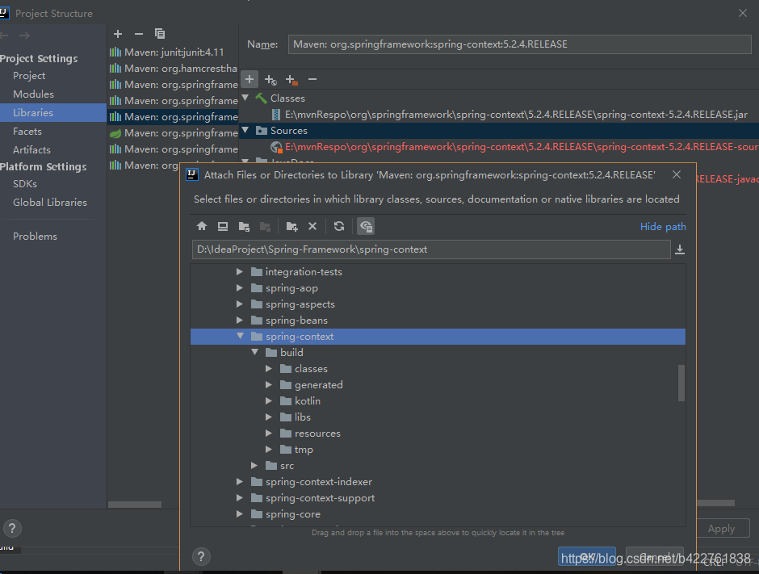Select the spring-context-support folder
The height and width of the screenshot is (574, 759).
tap(312, 498)
